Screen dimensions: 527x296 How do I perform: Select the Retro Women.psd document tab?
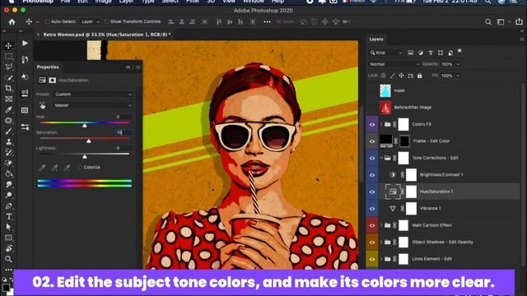pyautogui.click(x=106, y=35)
